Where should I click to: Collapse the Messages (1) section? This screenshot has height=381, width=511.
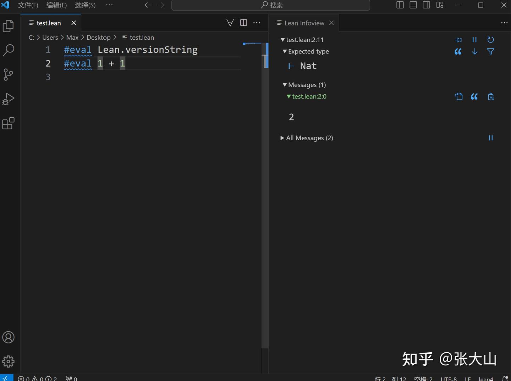[x=285, y=85]
